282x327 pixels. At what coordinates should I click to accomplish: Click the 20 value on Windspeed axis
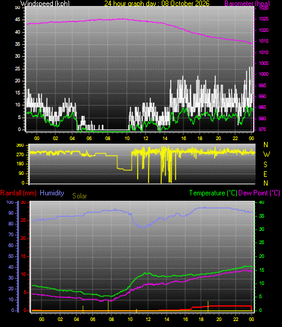tap(17, 81)
